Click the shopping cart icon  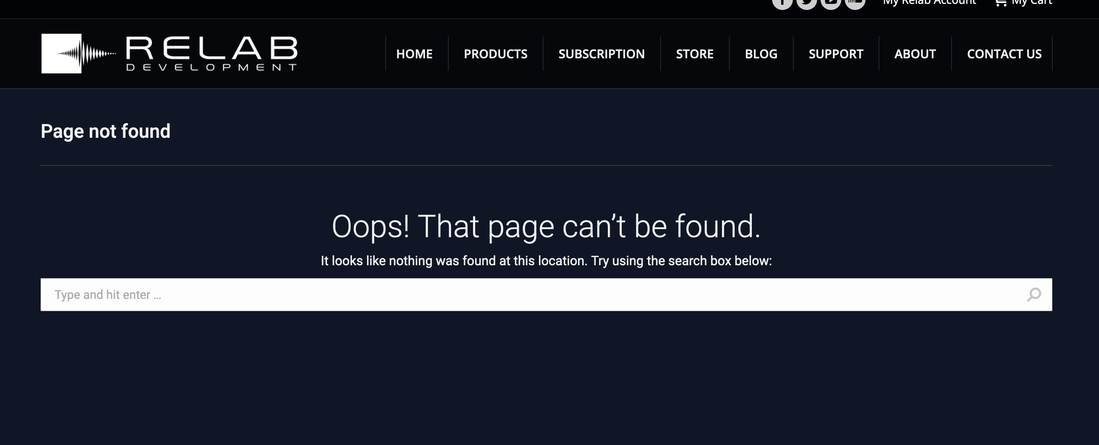coord(1000,3)
